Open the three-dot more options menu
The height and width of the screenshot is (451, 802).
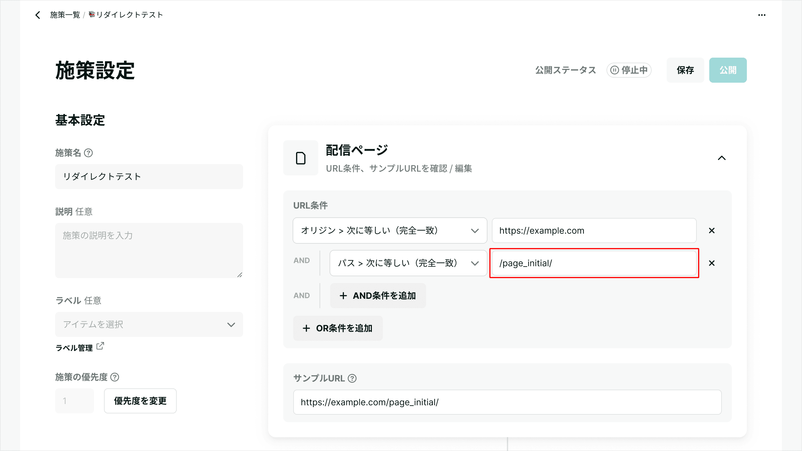point(762,15)
